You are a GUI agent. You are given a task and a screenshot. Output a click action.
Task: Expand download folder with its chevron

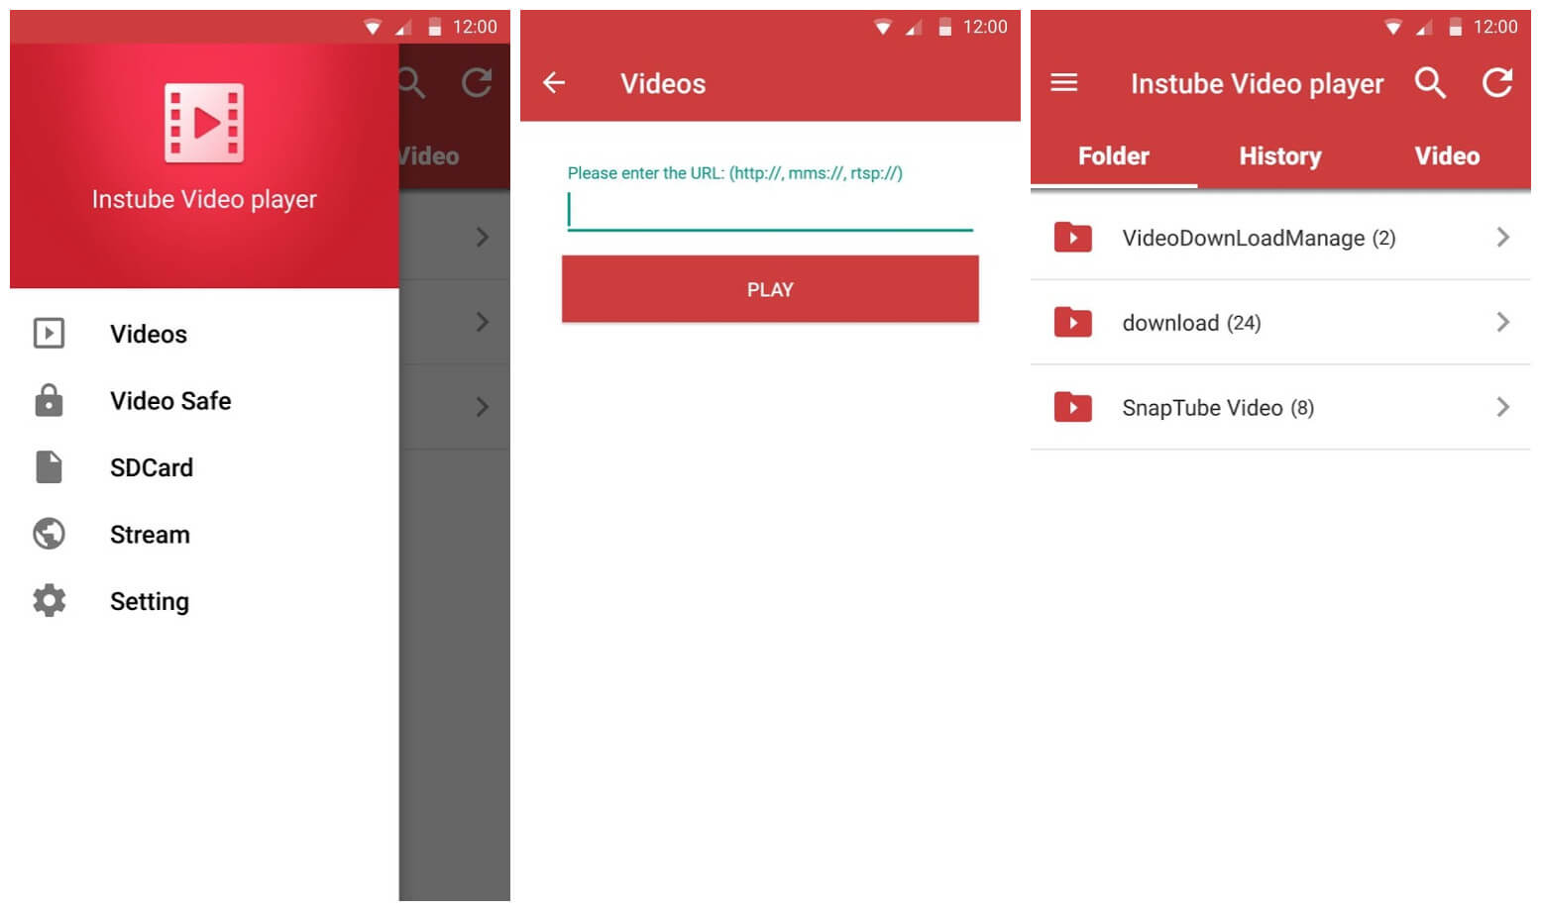[1503, 322]
